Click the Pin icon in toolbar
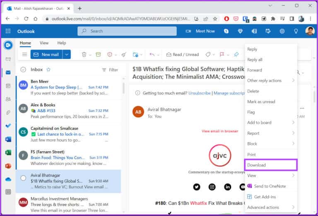This screenshot has height=216, width=318. (x=236, y=55)
